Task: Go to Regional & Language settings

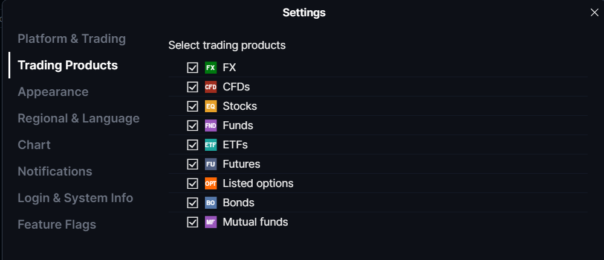Action: tap(79, 118)
